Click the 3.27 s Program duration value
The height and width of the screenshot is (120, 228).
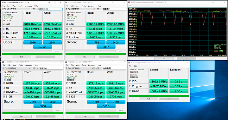179,86
